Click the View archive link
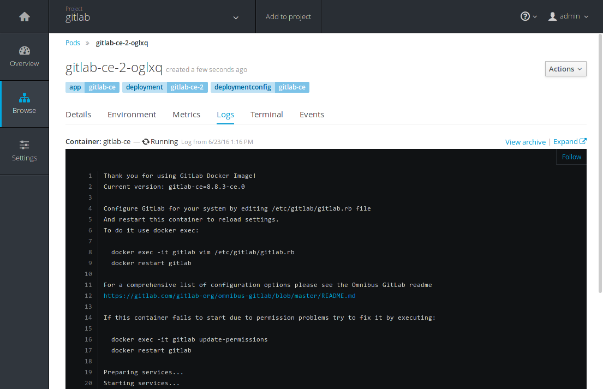 pos(525,142)
